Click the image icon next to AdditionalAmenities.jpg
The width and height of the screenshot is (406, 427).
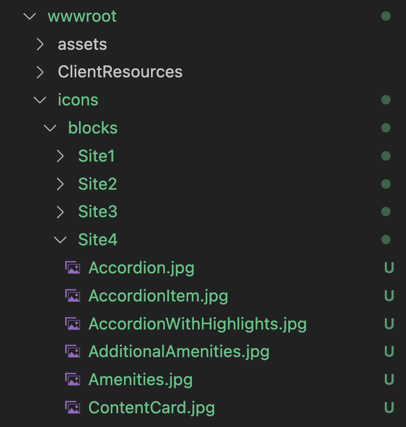tap(73, 351)
